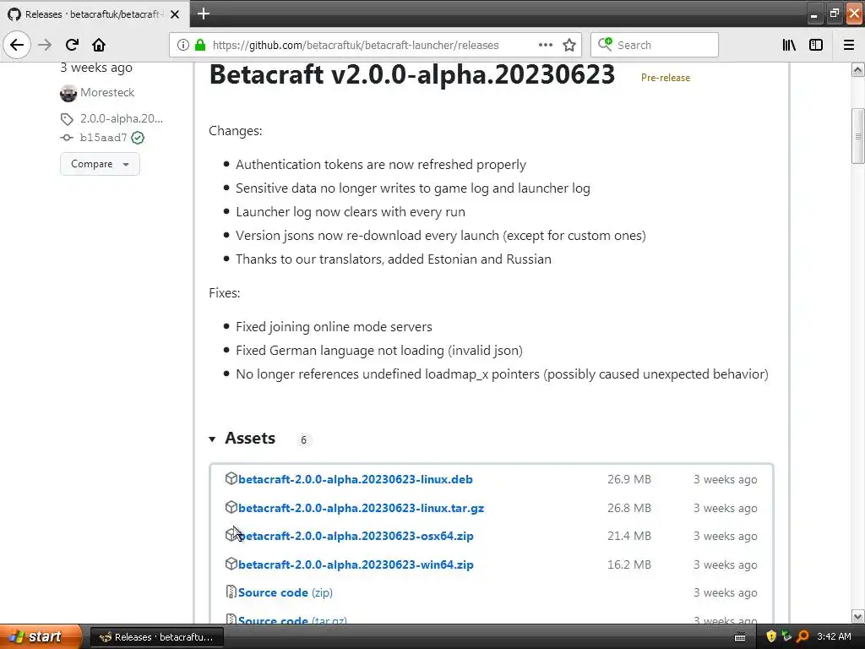
Task: Click the security shield tray icon
Action: pyautogui.click(x=771, y=636)
